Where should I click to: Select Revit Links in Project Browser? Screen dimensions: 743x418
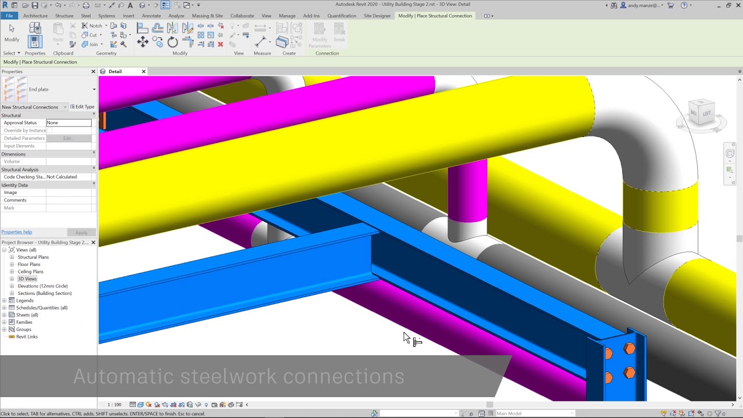click(x=27, y=337)
